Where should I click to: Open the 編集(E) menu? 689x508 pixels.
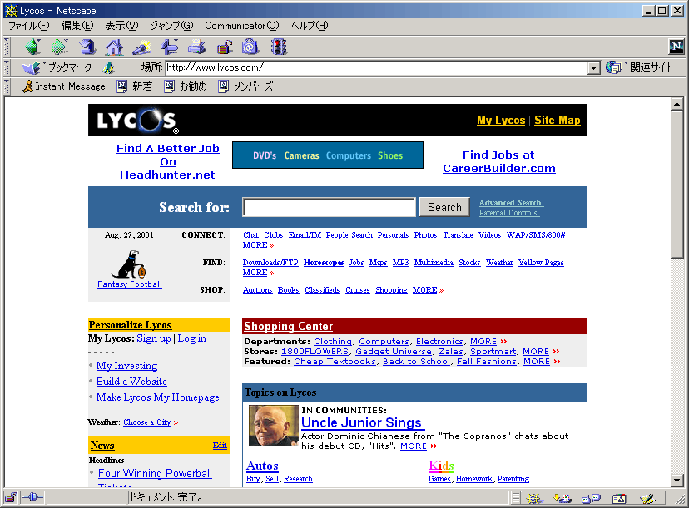click(77, 26)
